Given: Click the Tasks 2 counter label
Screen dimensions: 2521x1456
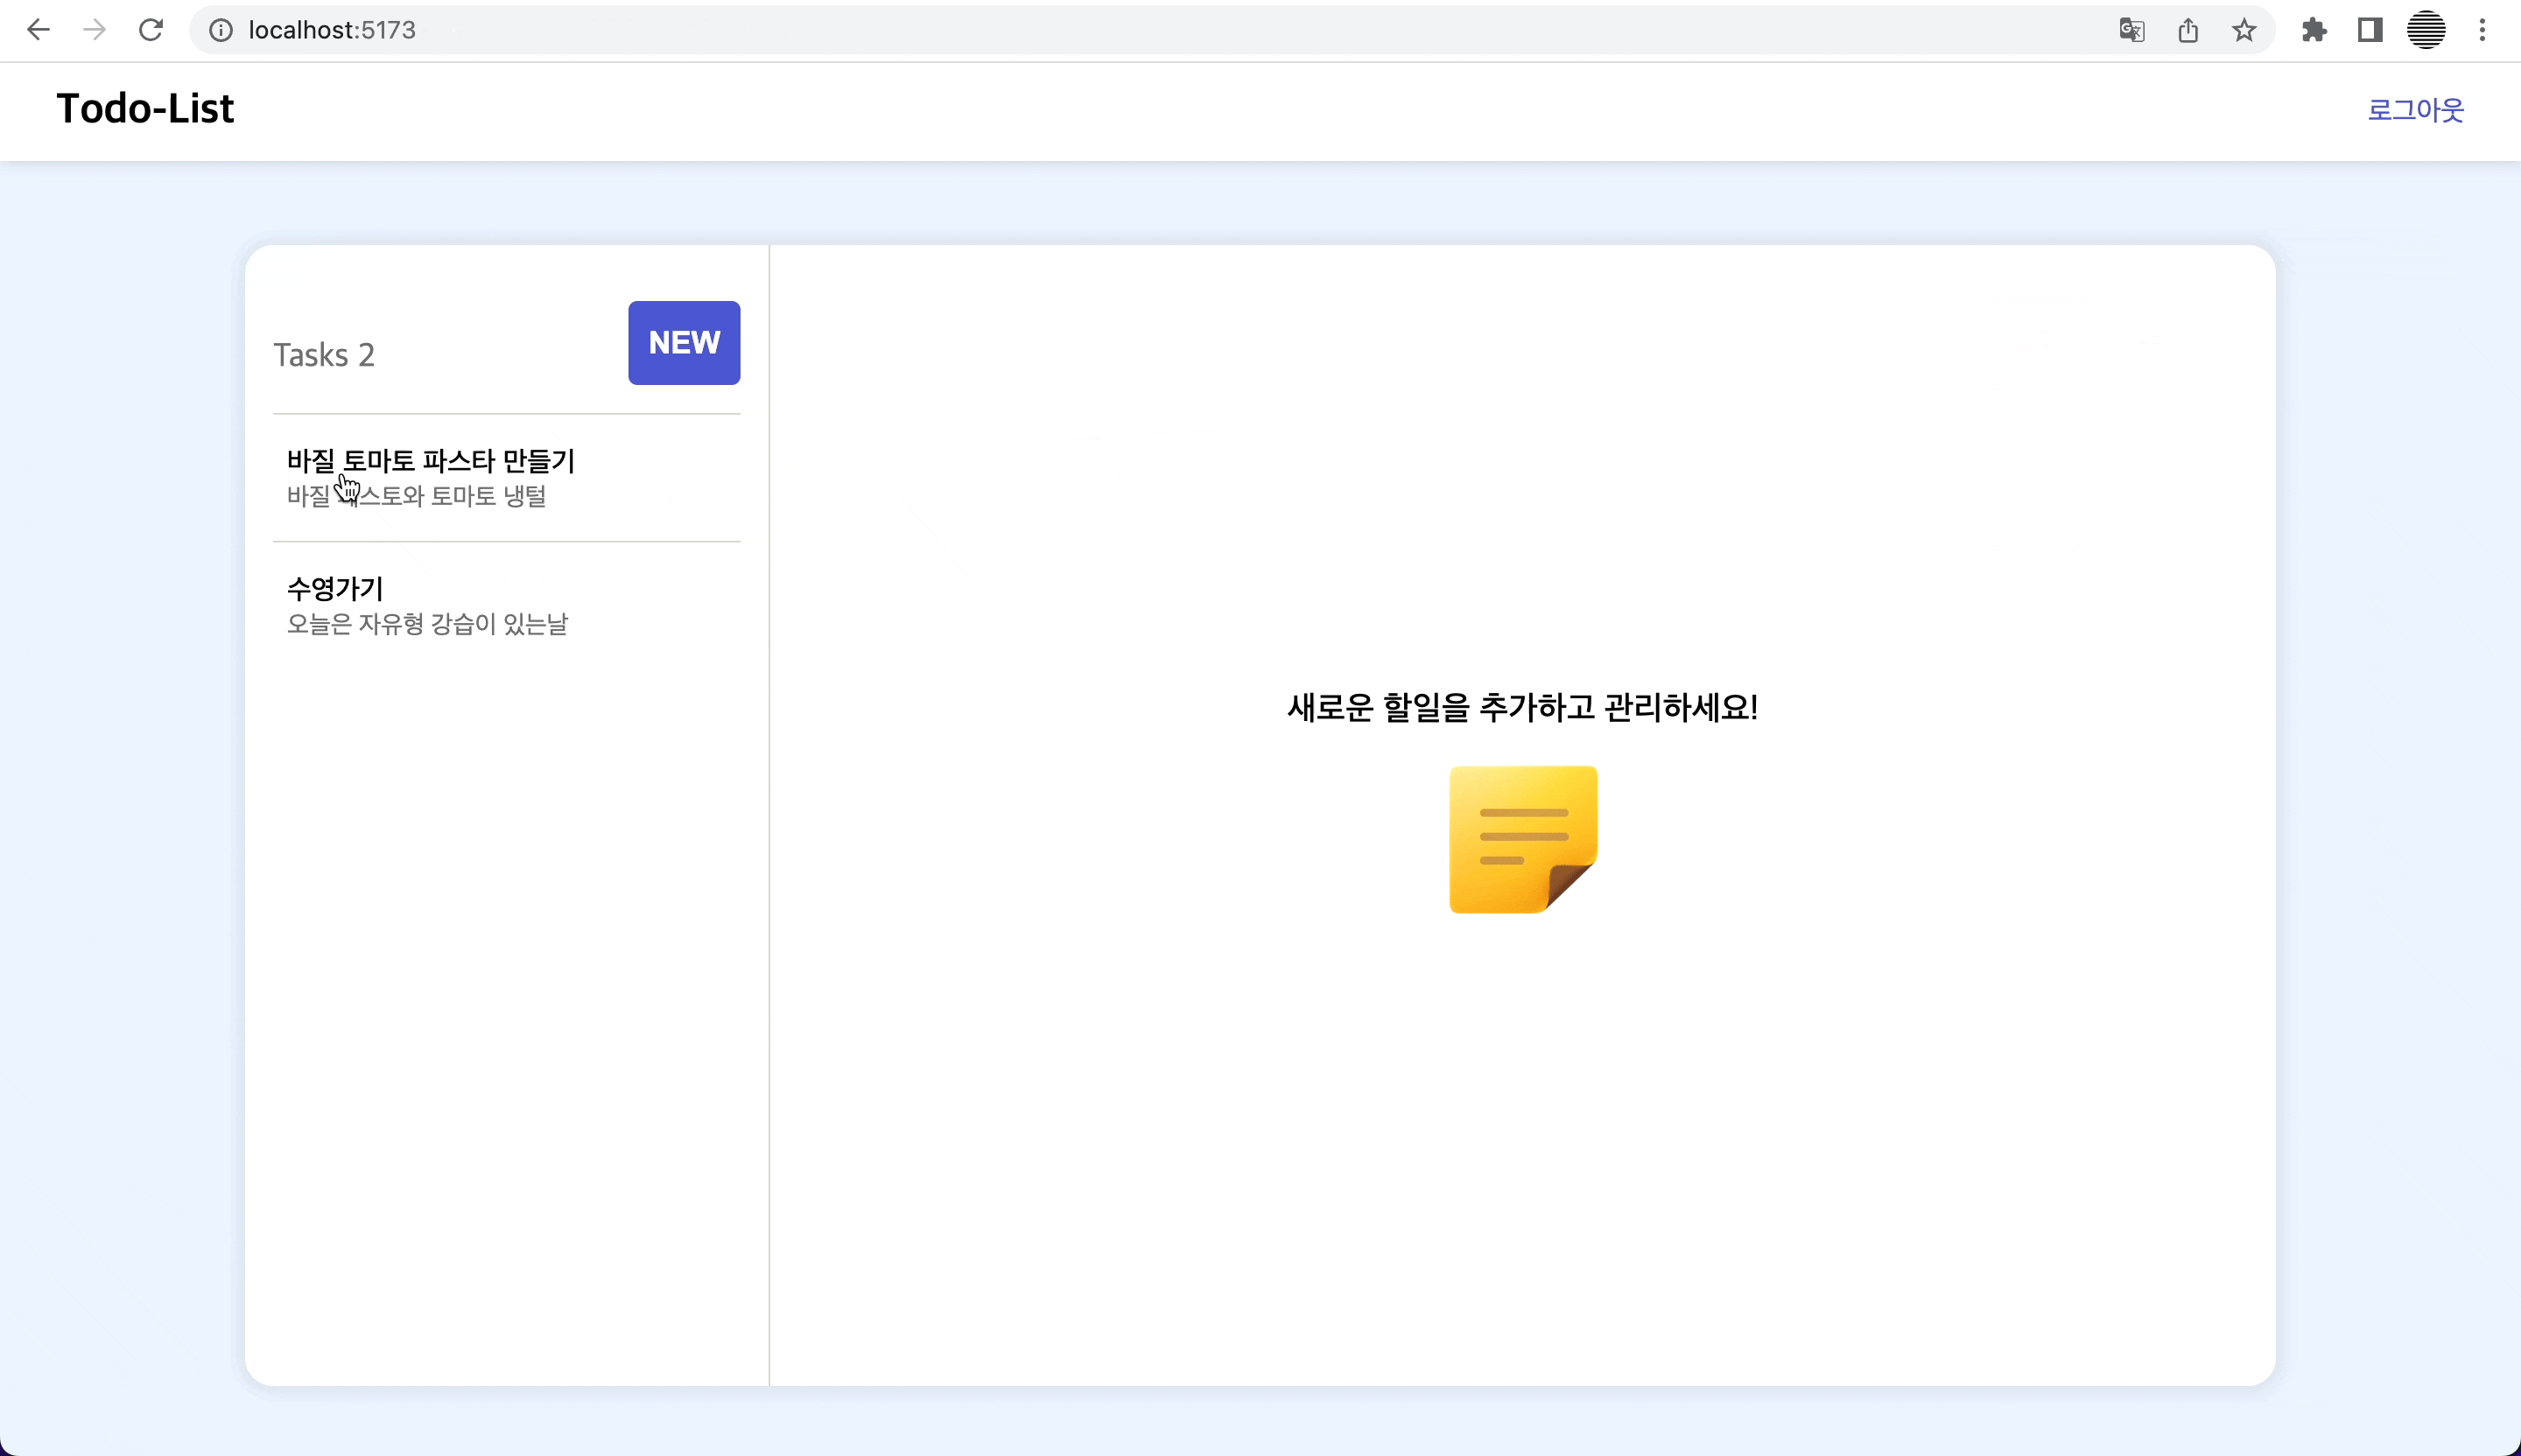Looking at the screenshot, I should [x=324, y=355].
